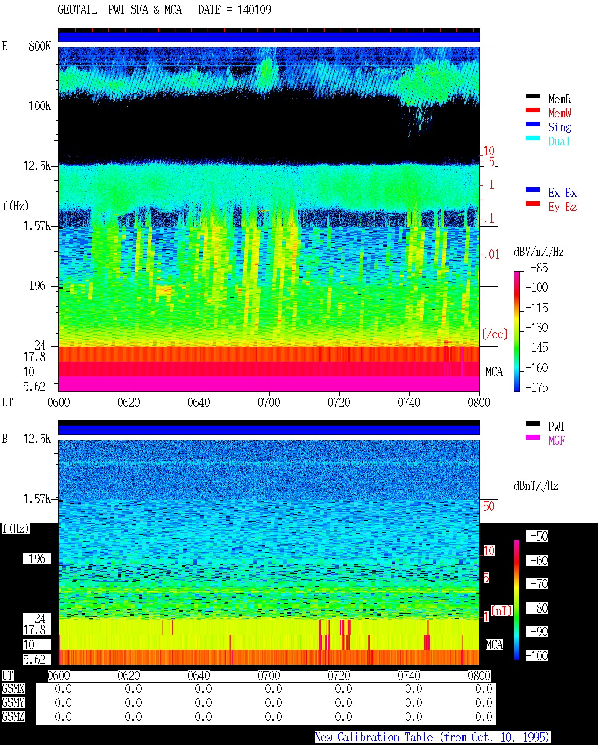Click the GEOTAIL PWI SFA & MCA title
The height and width of the screenshot is (745, 598).
(x=120, y=9)
